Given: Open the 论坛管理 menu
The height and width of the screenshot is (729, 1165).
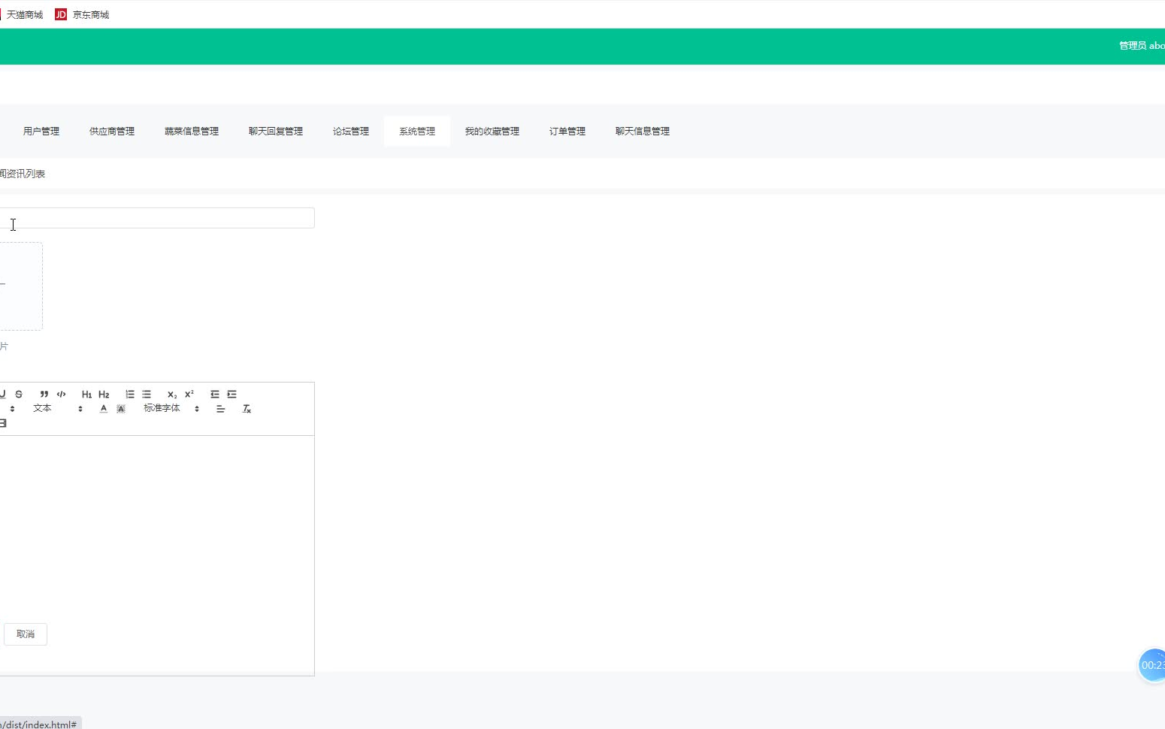Looking at the screenshot, I should [351, 132].
